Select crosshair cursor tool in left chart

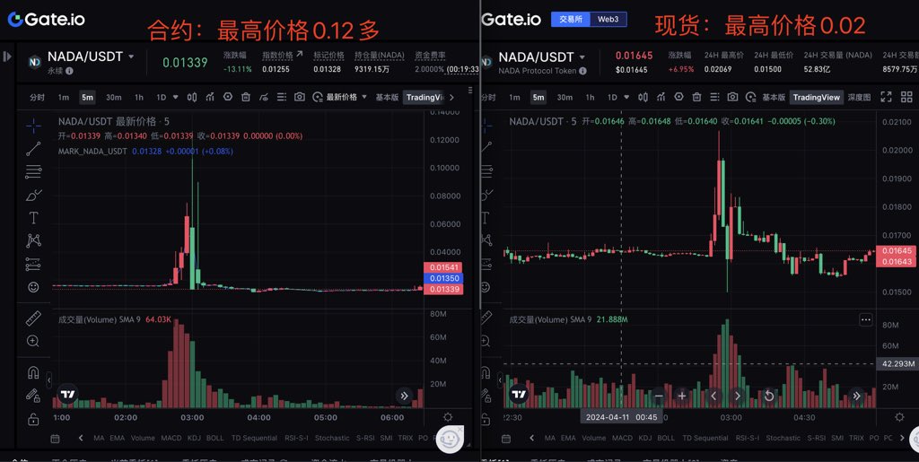click(33, 125)
